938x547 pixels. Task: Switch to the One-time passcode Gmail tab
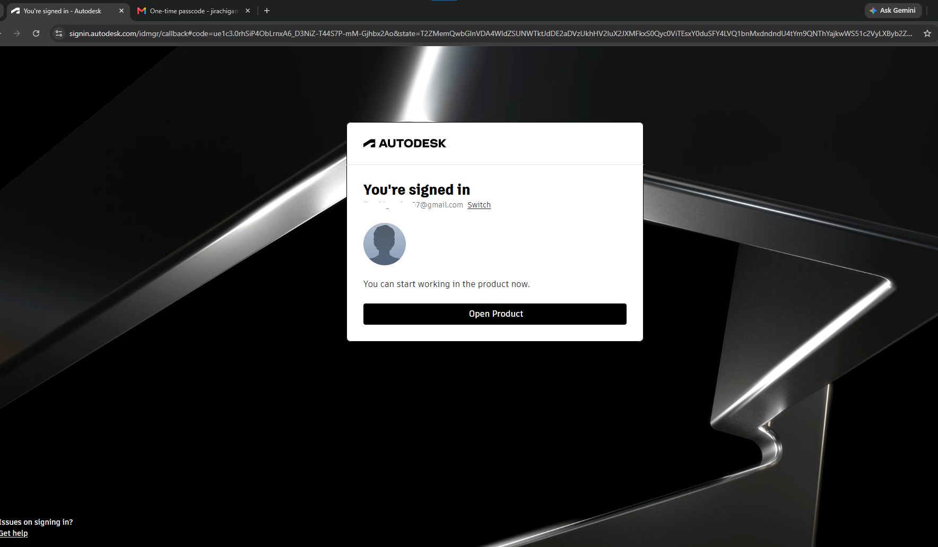click(194, 11)
